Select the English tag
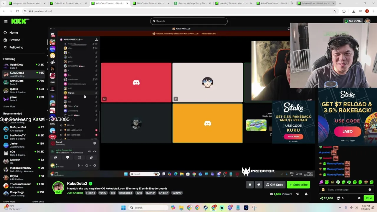 pyautogui.click(x=163, y=193)
